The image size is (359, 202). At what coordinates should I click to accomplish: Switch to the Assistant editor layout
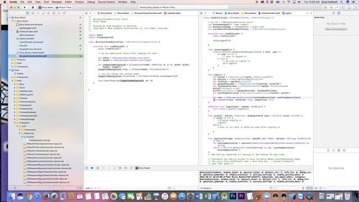tap(331, 7)
